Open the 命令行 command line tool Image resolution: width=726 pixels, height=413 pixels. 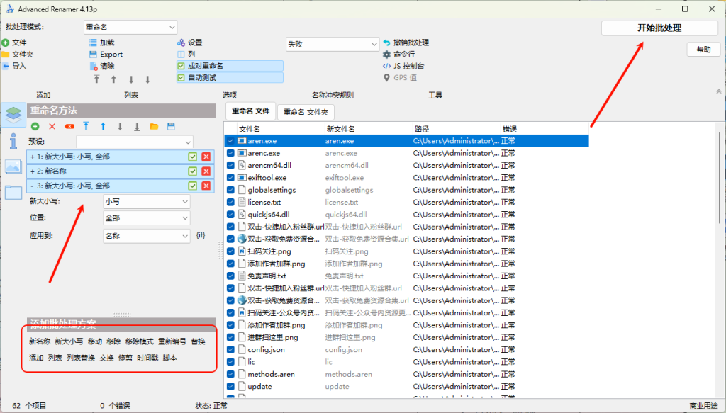(x=403, y=55)
